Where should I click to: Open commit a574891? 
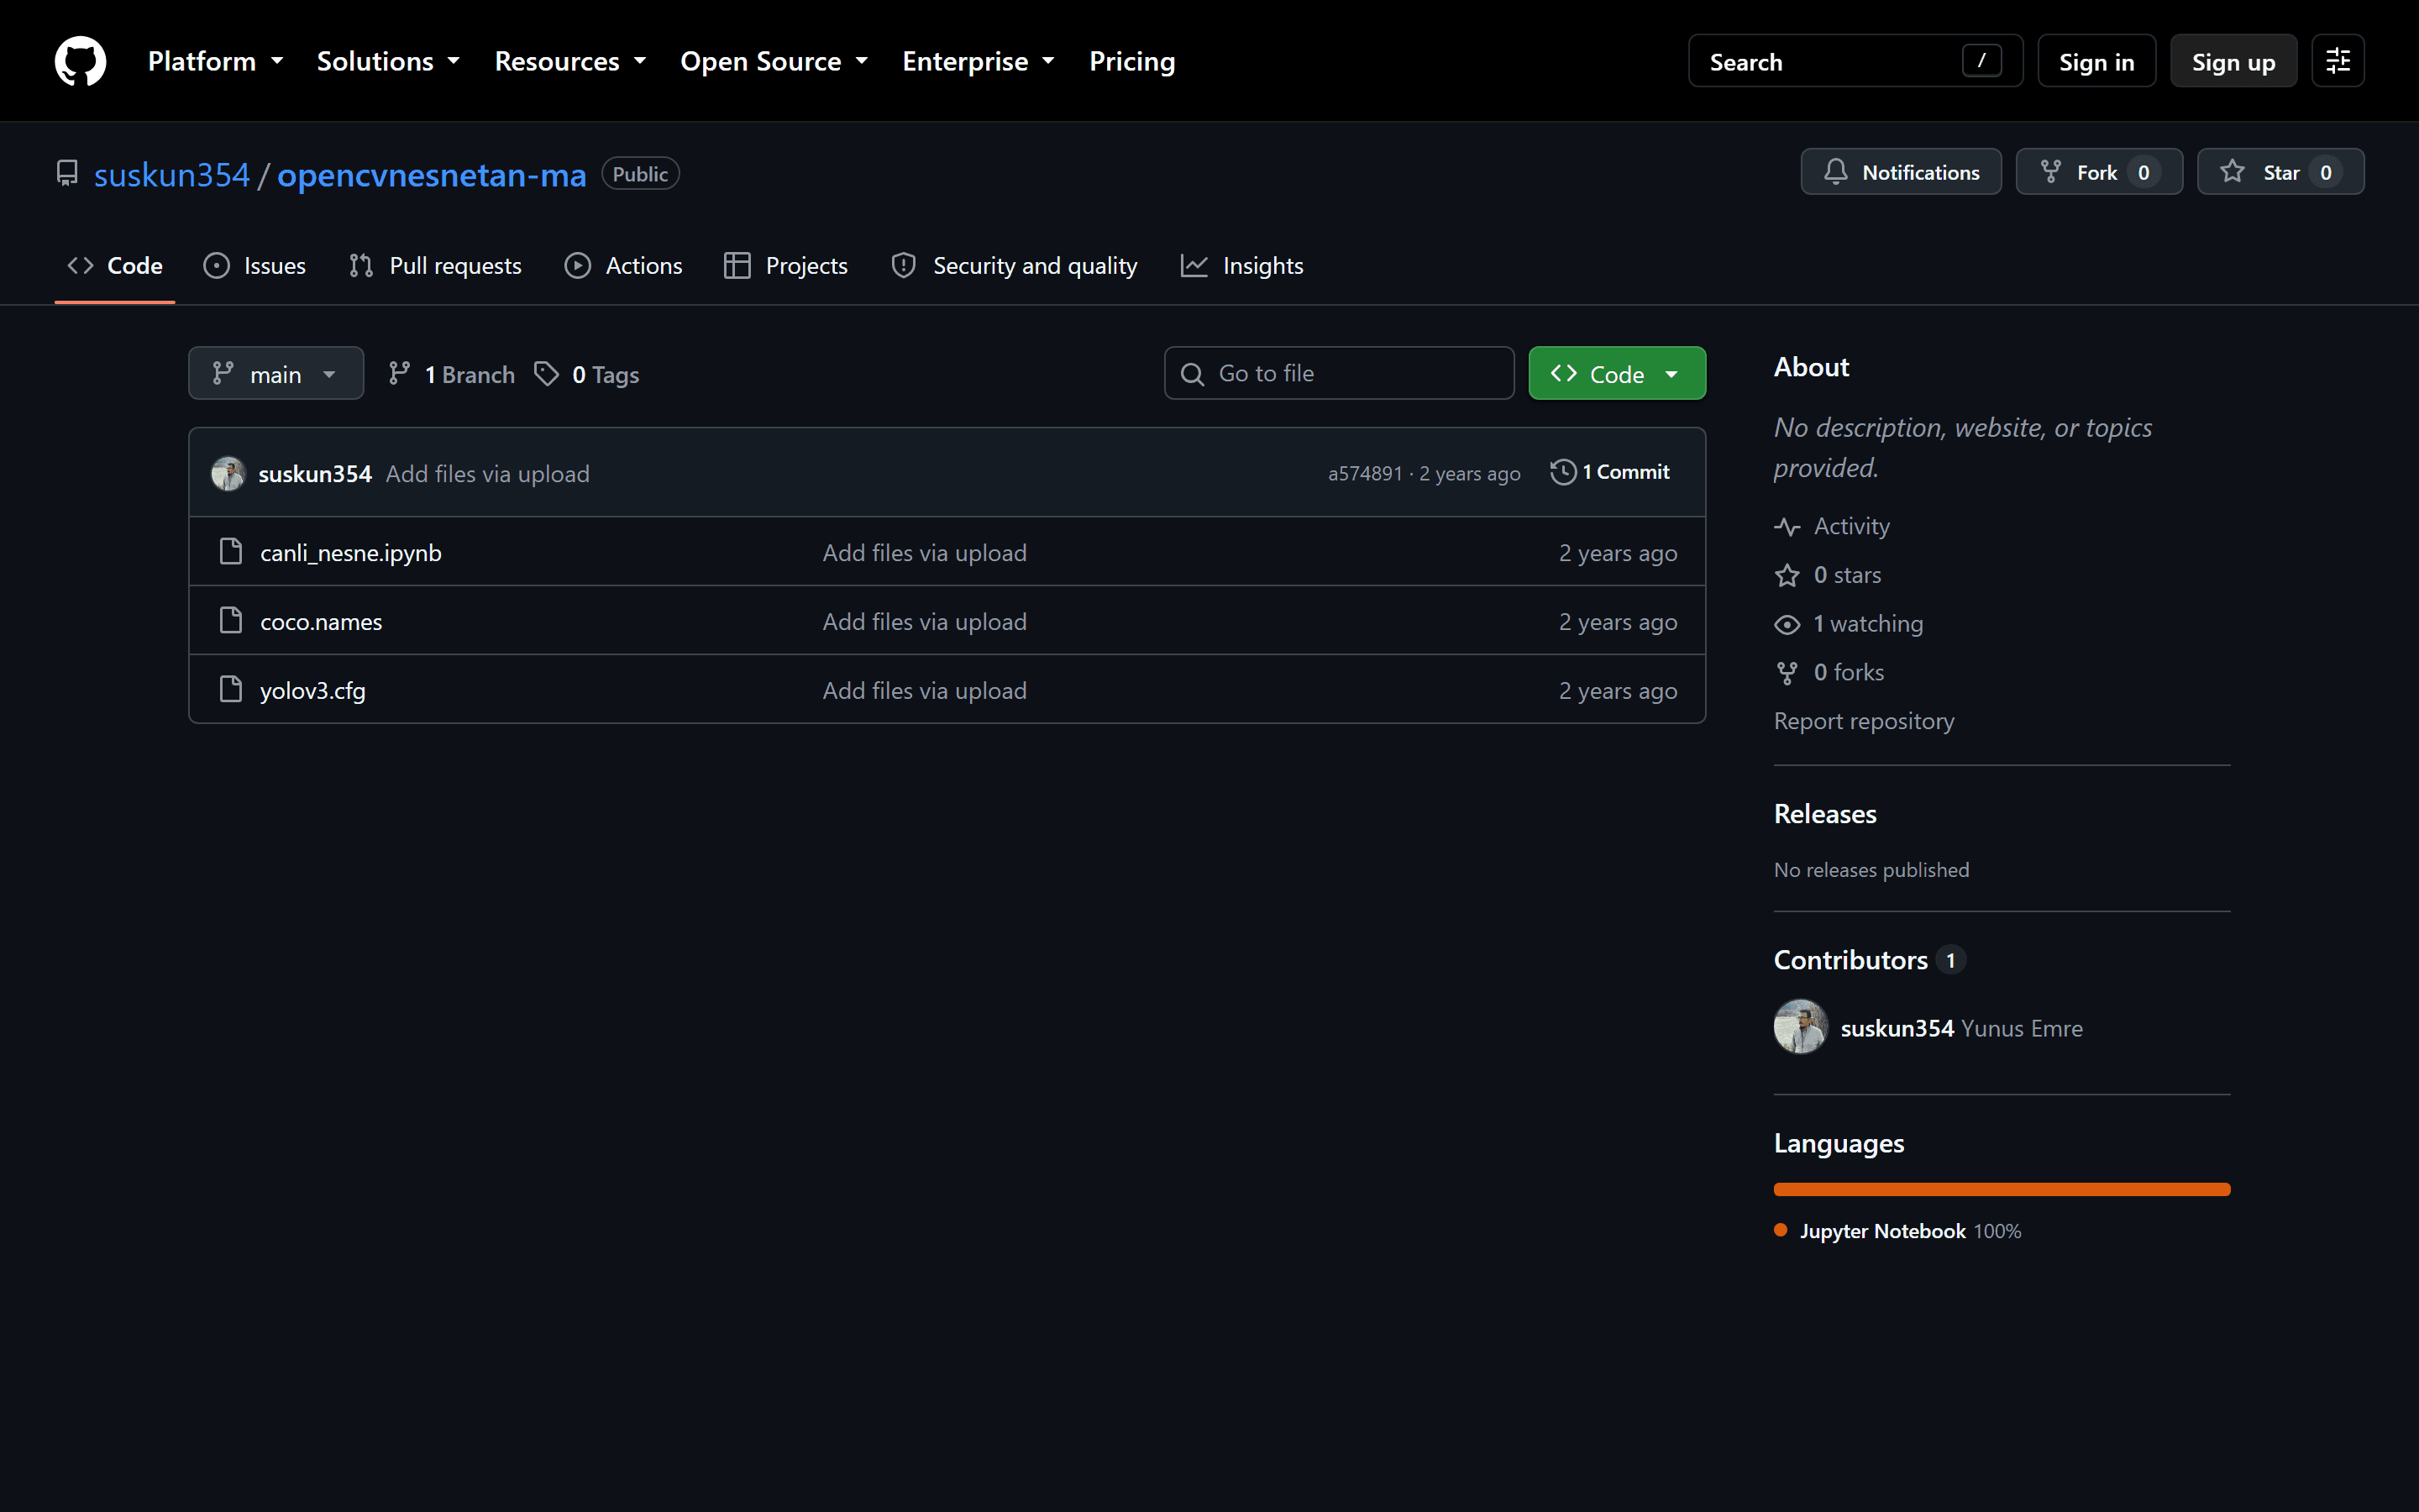pyautogui.click(x=1364, y=473)
